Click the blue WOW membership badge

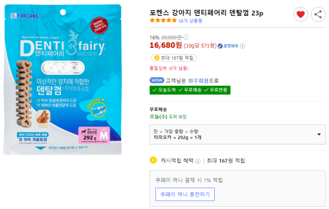tap(157, 81)
